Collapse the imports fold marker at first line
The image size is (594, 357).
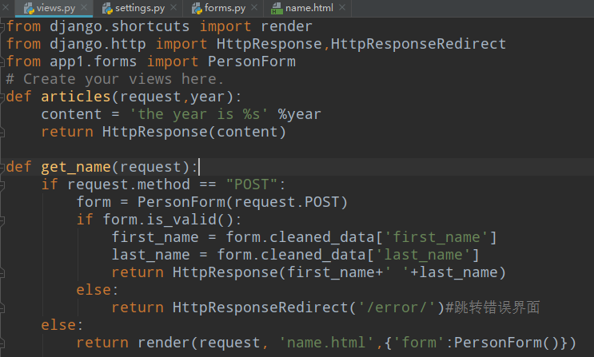2,26
